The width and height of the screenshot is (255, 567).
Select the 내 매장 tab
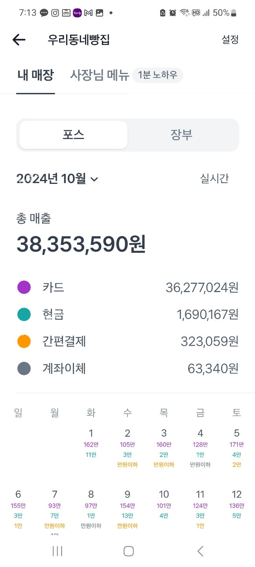[x=35, y=75]
